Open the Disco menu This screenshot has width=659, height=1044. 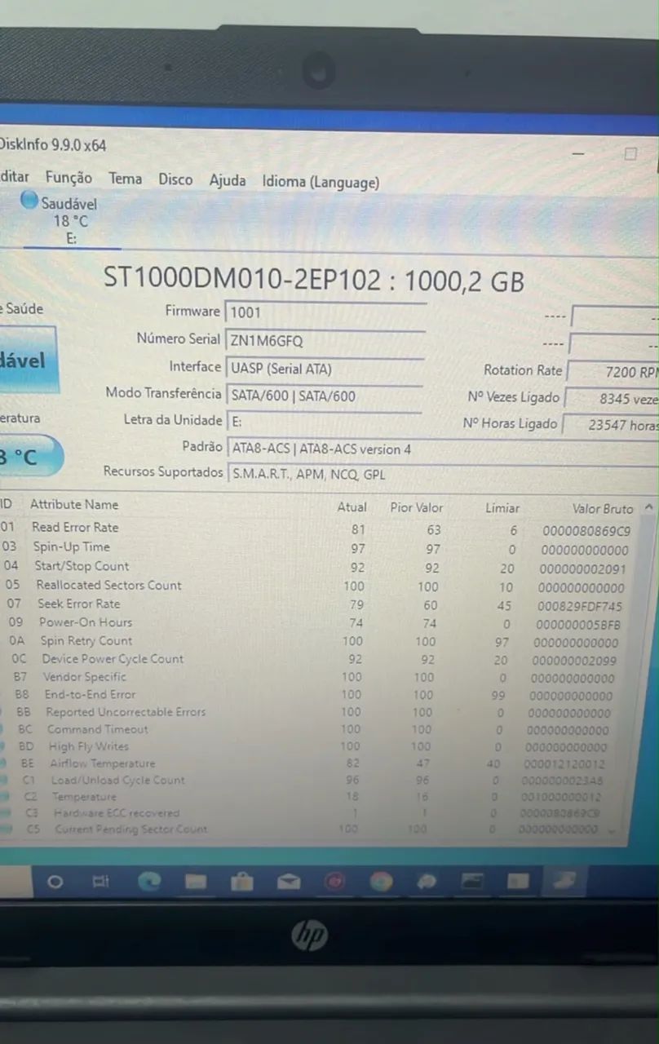175,179
